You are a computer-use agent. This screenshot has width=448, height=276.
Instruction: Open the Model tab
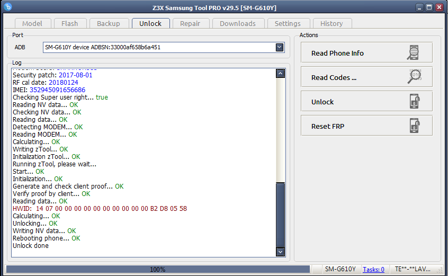coord(33,23)
